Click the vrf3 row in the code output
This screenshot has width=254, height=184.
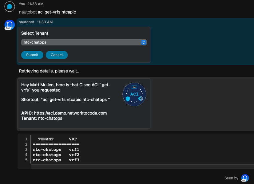56,160
